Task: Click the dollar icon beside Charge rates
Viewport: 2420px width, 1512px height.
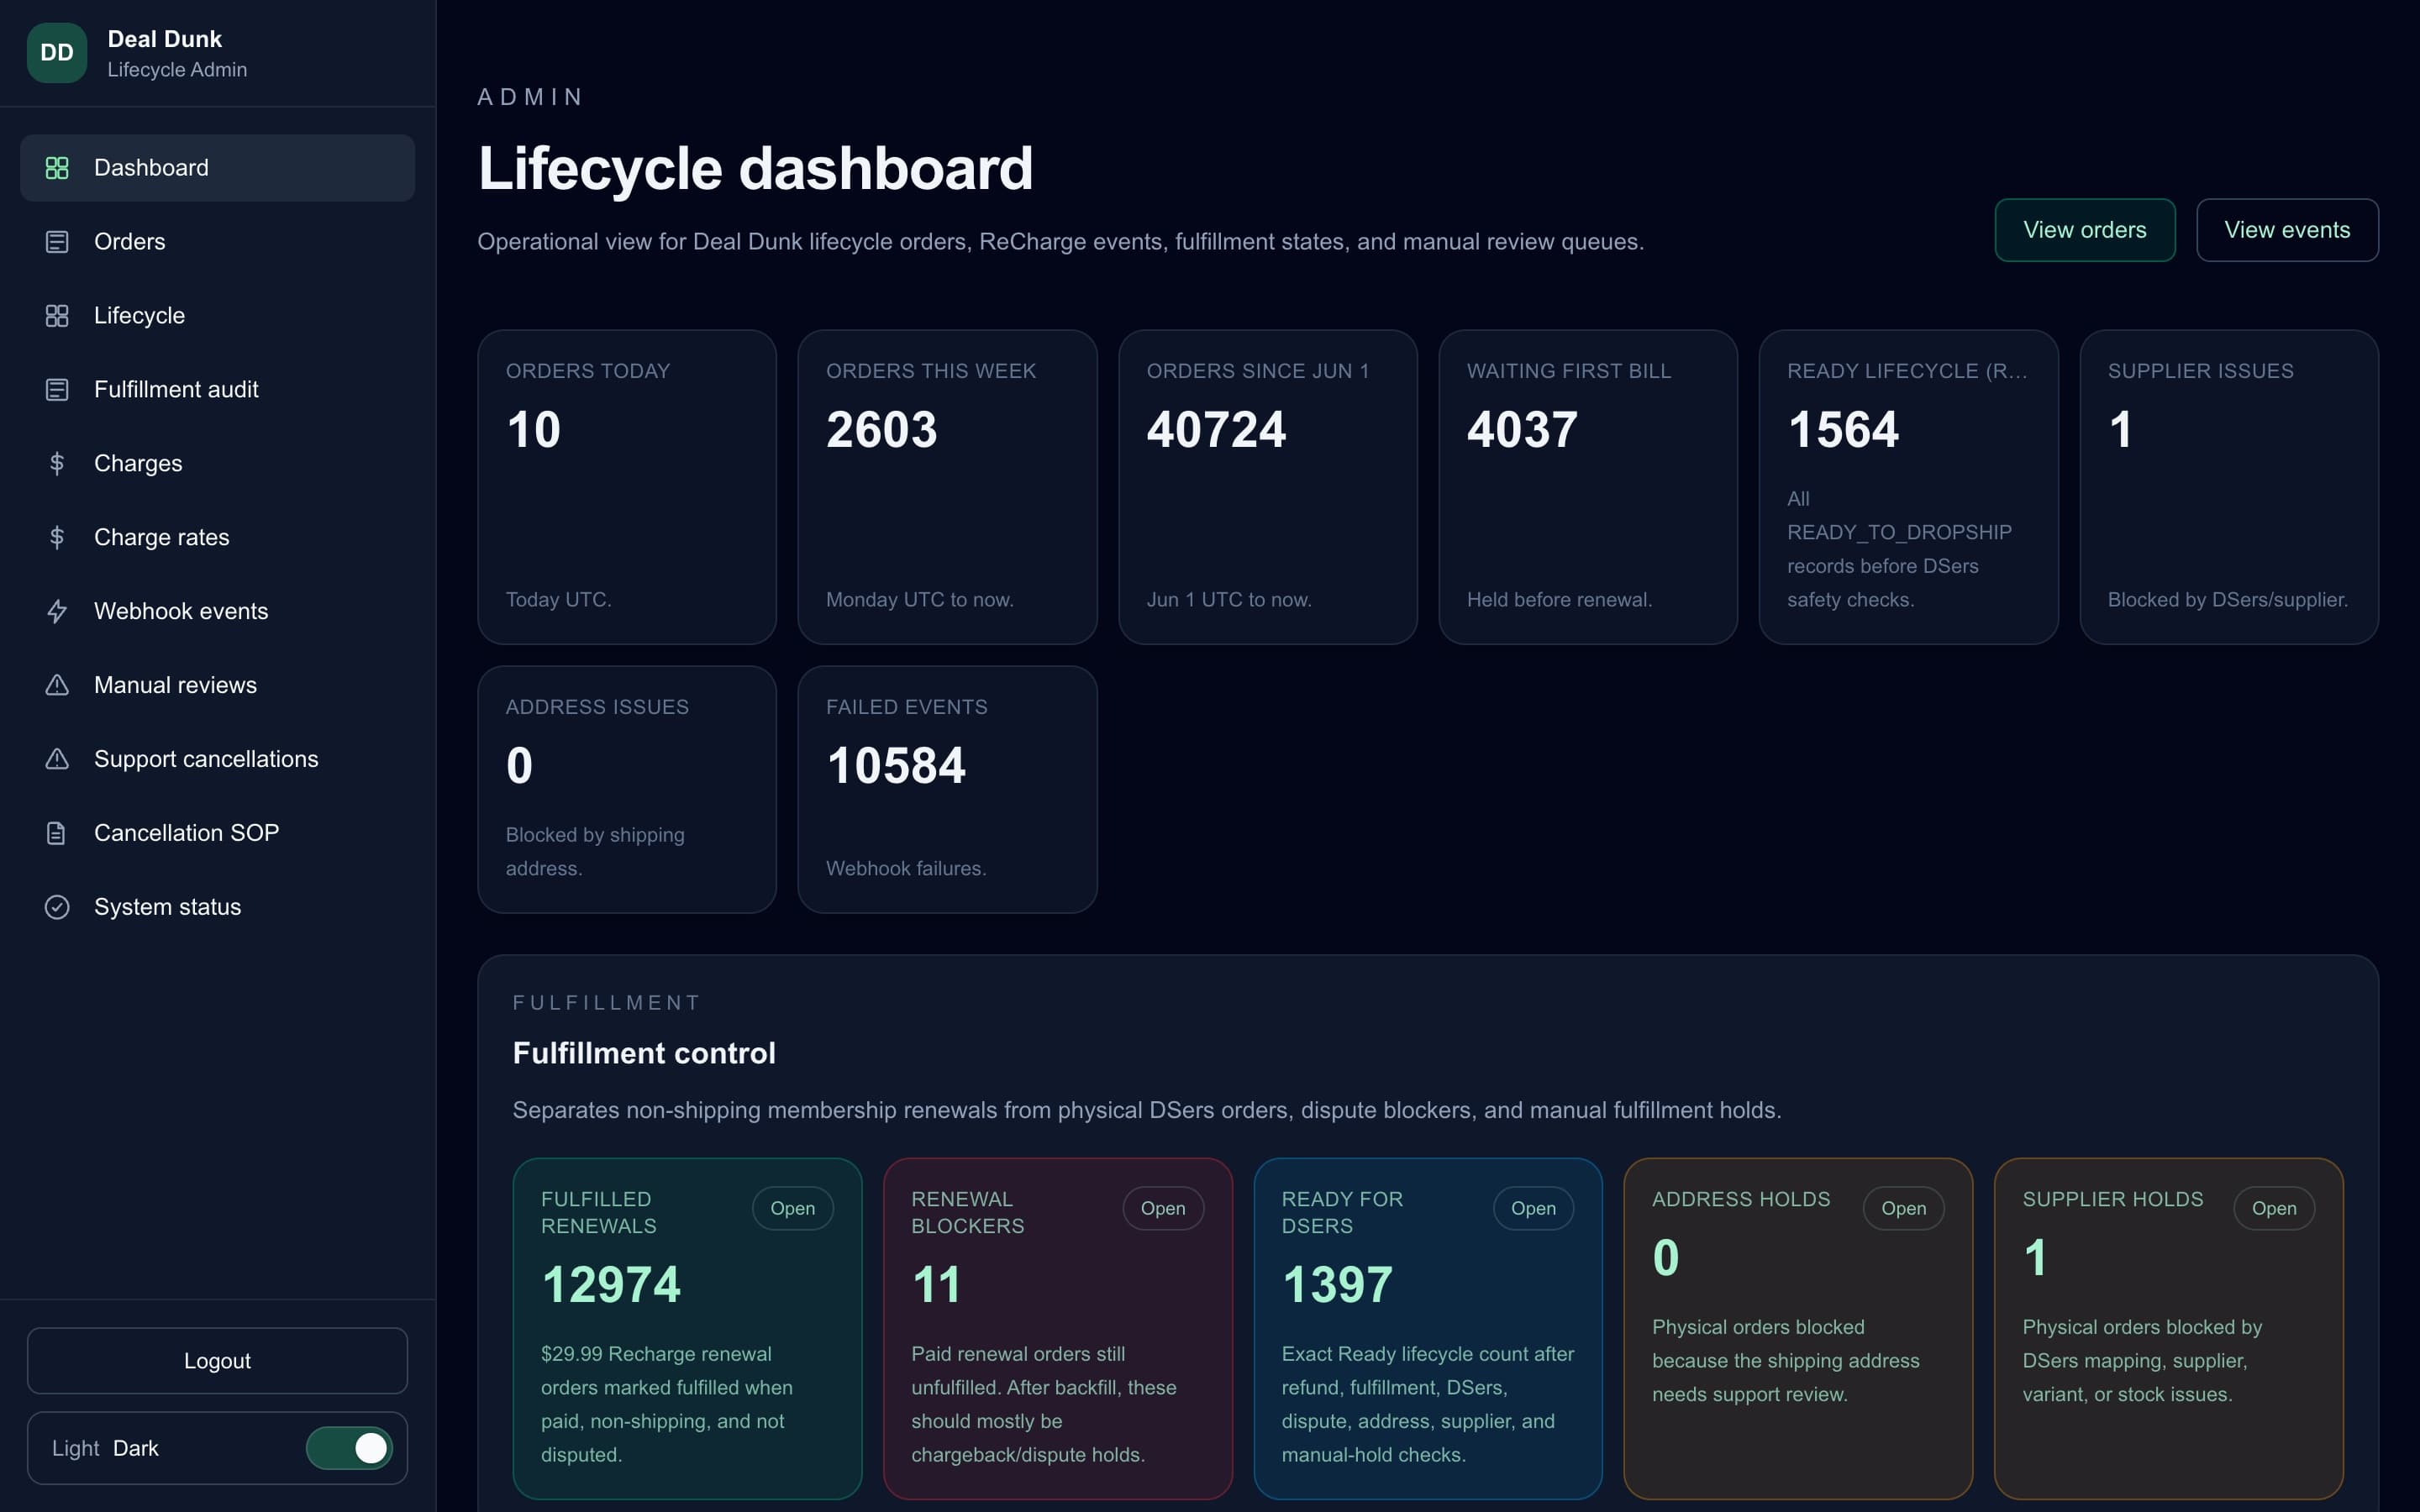Action: click(x=57, y=538)
